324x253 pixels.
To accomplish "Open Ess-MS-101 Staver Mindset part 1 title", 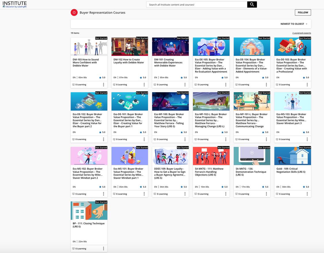I will (128, 173).
